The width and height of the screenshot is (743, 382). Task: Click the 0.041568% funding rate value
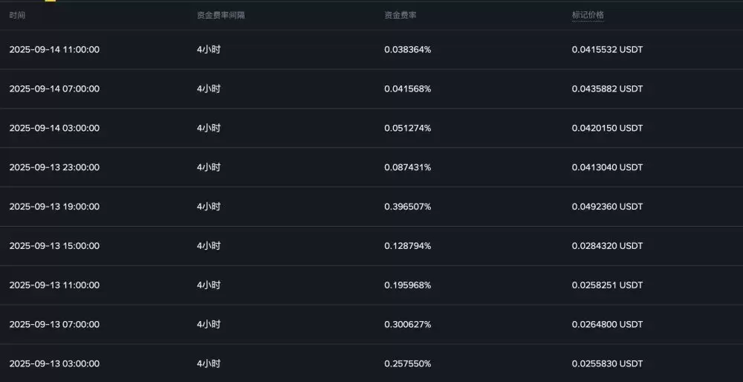tap(407, 89)
